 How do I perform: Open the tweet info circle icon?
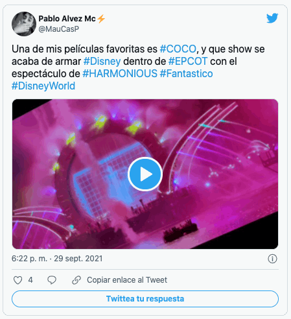(x=272, y=259)
